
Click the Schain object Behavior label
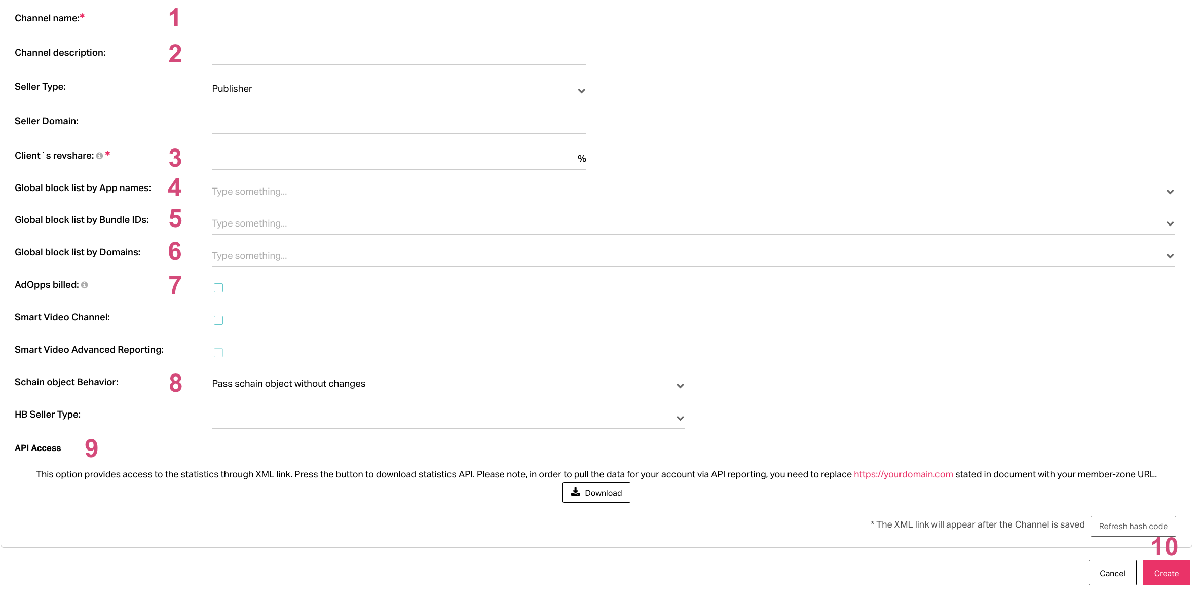pos(66,382)
